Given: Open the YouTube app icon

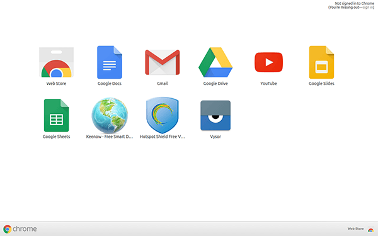Looking at the screenshot, I should point(268,62).
